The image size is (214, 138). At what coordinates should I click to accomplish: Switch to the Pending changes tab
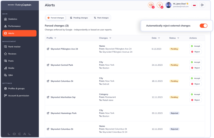[79, 18]
